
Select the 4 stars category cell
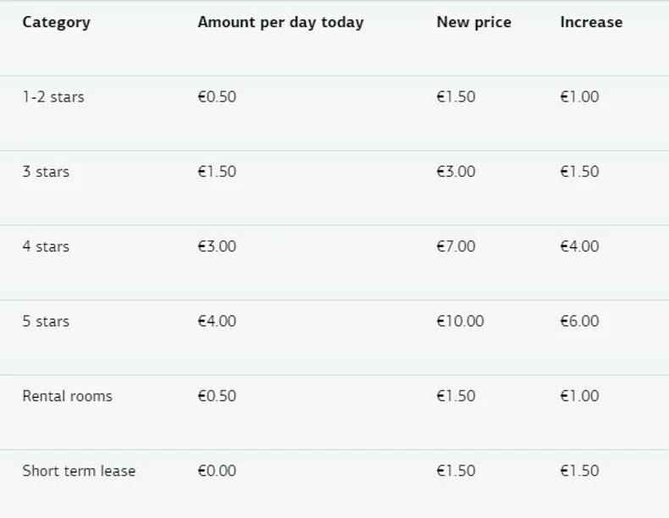pos(46,246)
